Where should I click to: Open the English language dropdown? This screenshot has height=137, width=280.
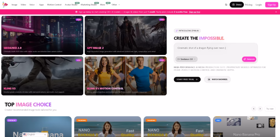(x=35, y=135)
